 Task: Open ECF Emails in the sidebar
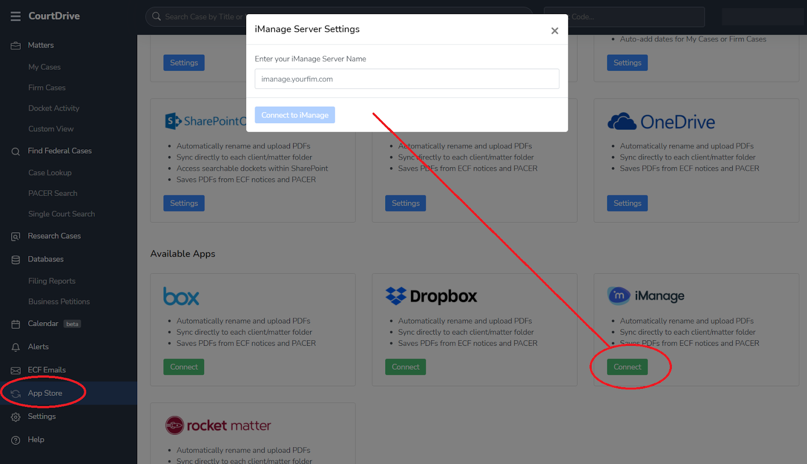click(47, 370)
